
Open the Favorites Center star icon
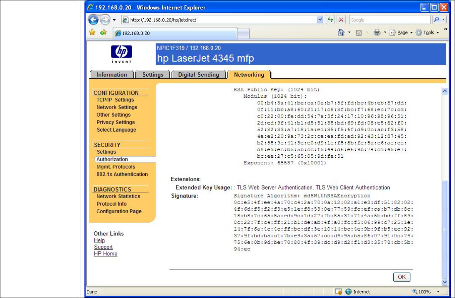(92, 32)
